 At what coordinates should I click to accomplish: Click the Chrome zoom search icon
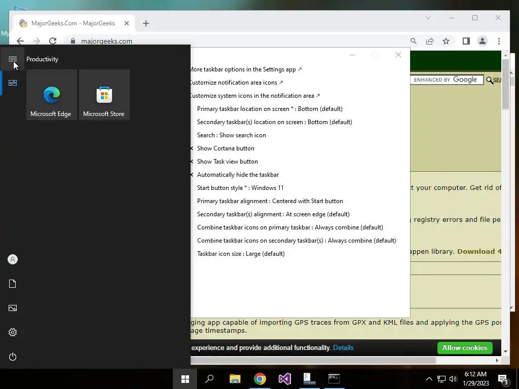coord(414,41)
